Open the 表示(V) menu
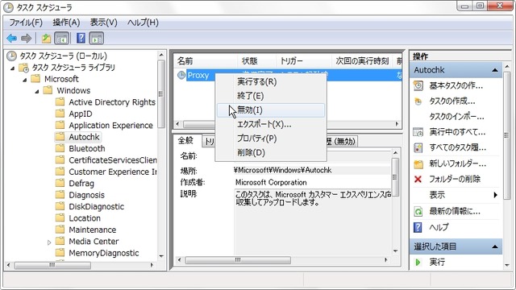The image size is (516, 290). [x=104, y=23]
